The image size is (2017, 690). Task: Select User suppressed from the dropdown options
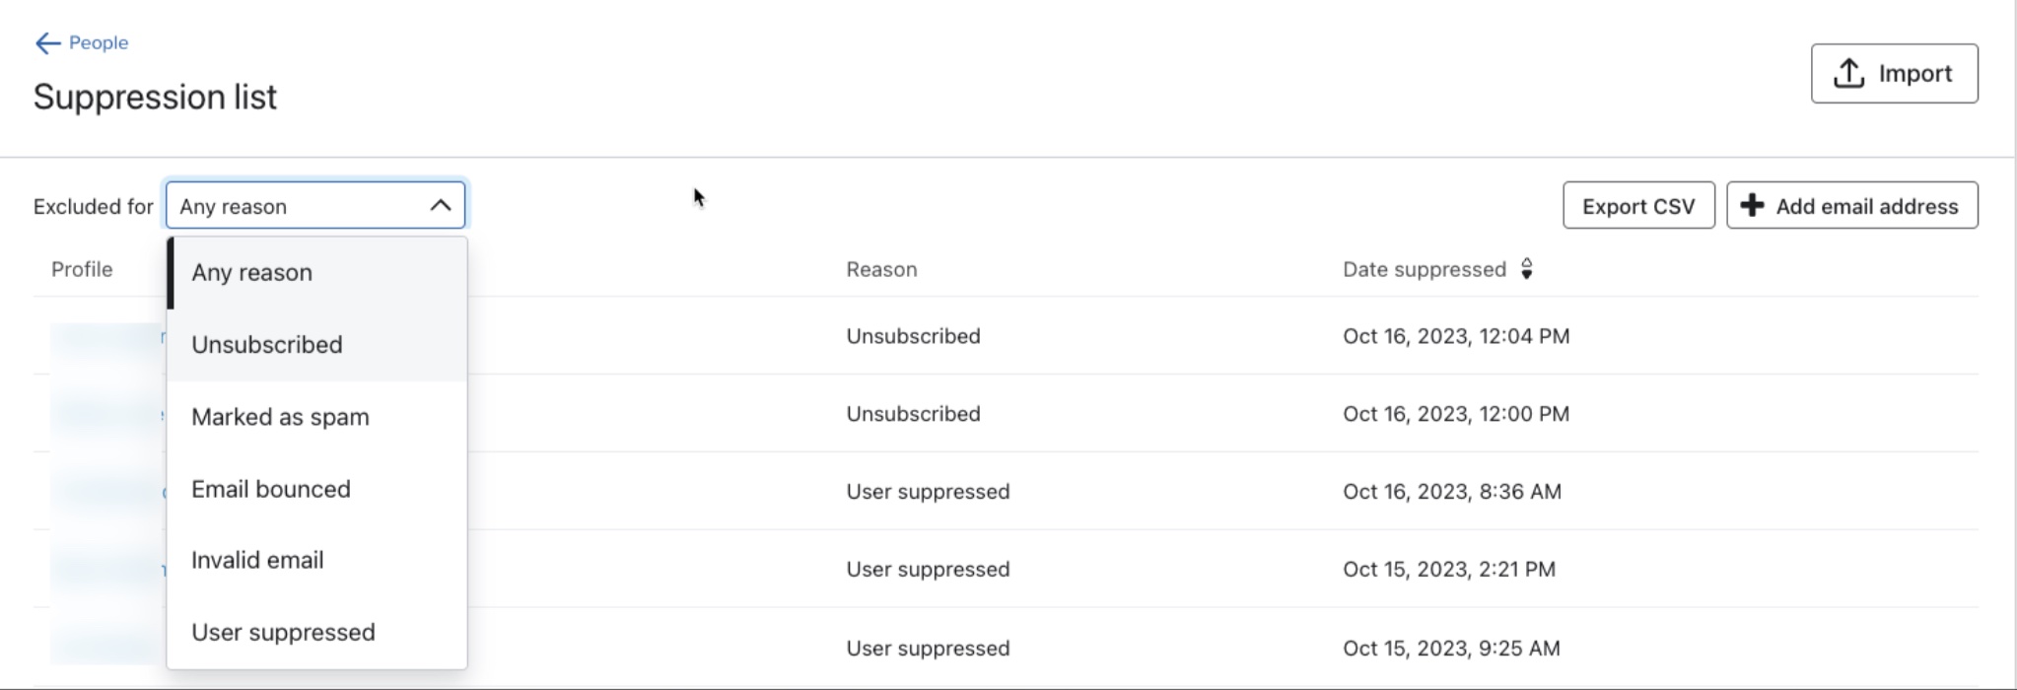284,632
